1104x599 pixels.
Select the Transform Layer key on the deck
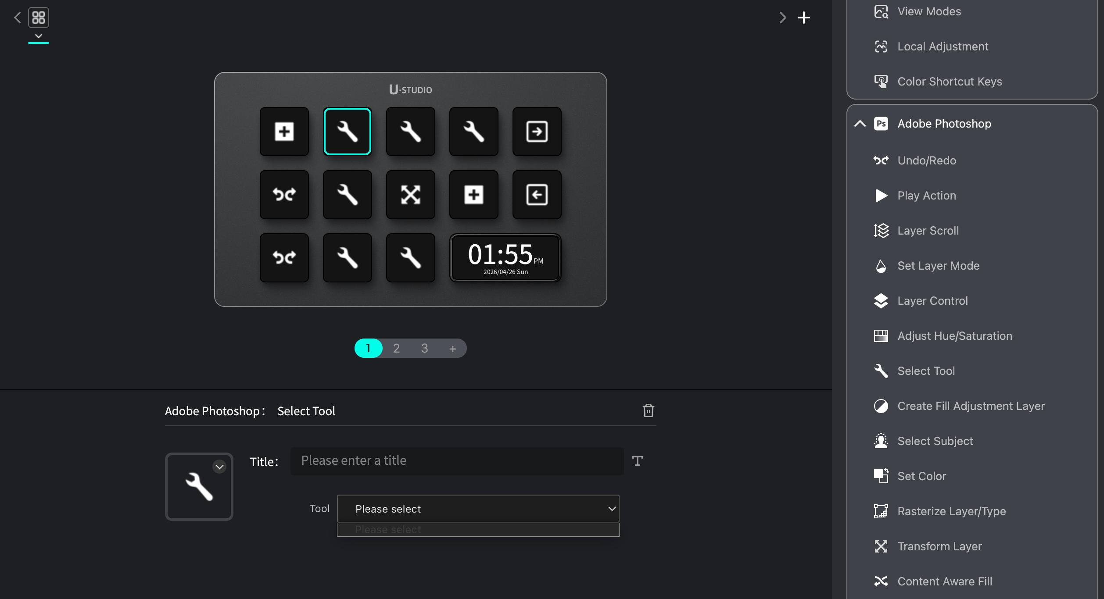pos(410,194)
